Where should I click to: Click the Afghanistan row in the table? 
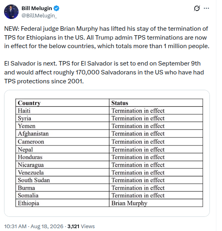coord(109,134)
